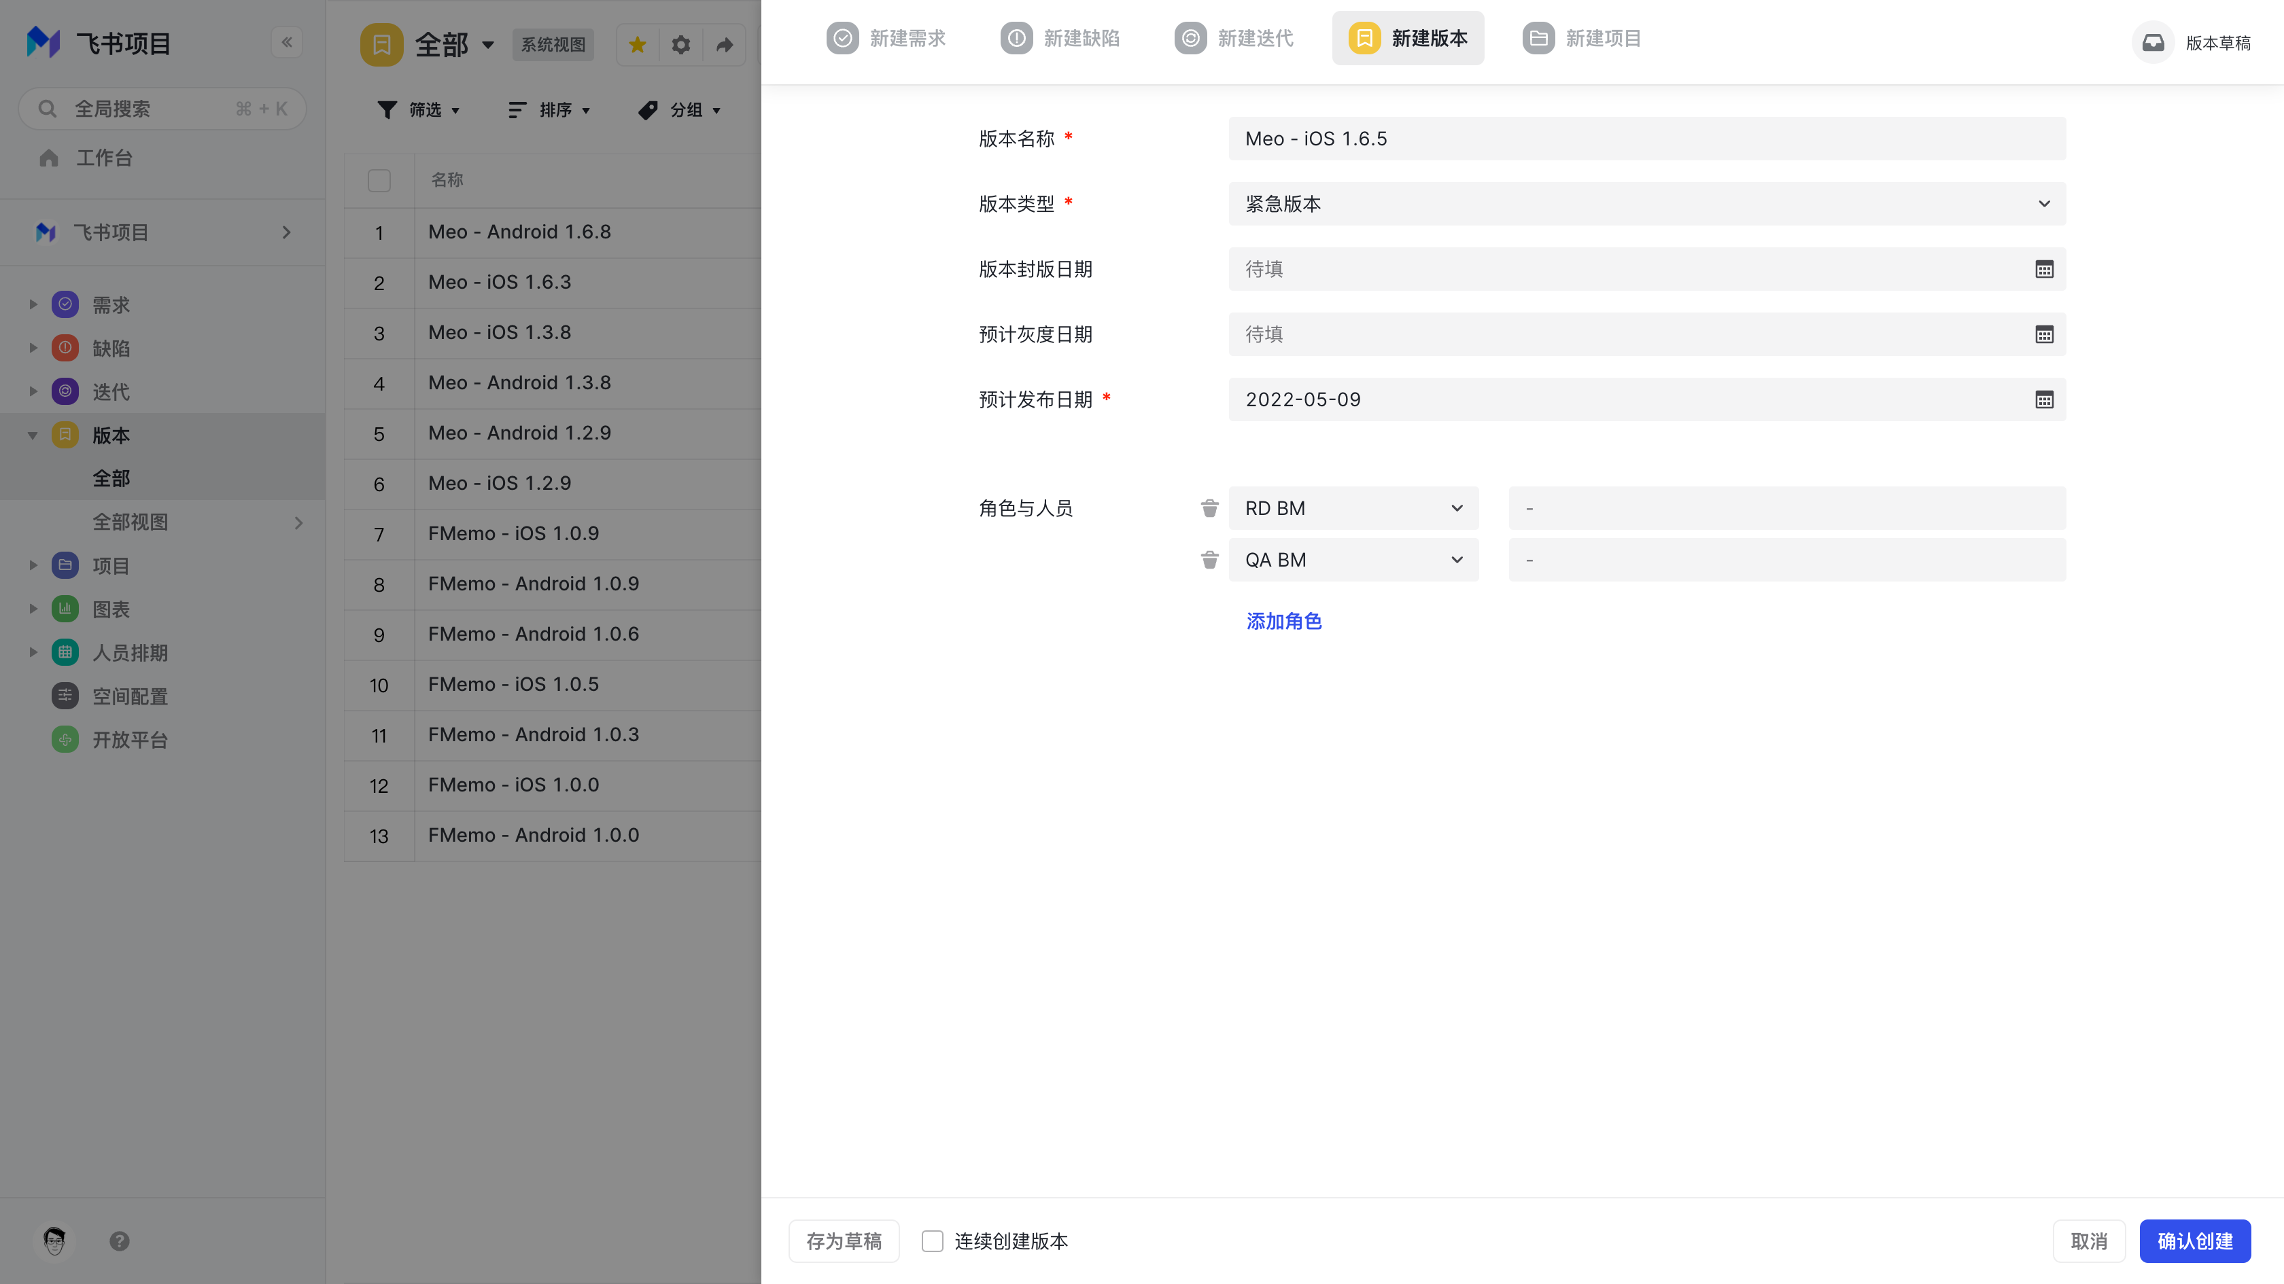The image size is (2284, 1284).
Task: Click the 版本封版日期 date field
Action: 1646,270
